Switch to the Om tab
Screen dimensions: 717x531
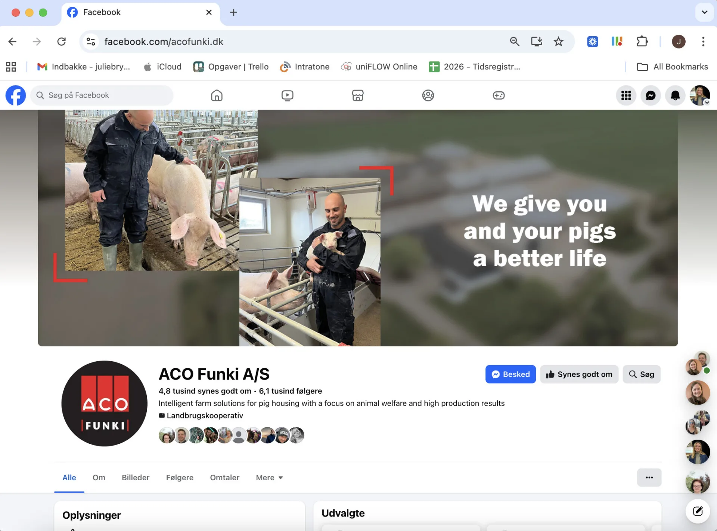click(99, 478)
